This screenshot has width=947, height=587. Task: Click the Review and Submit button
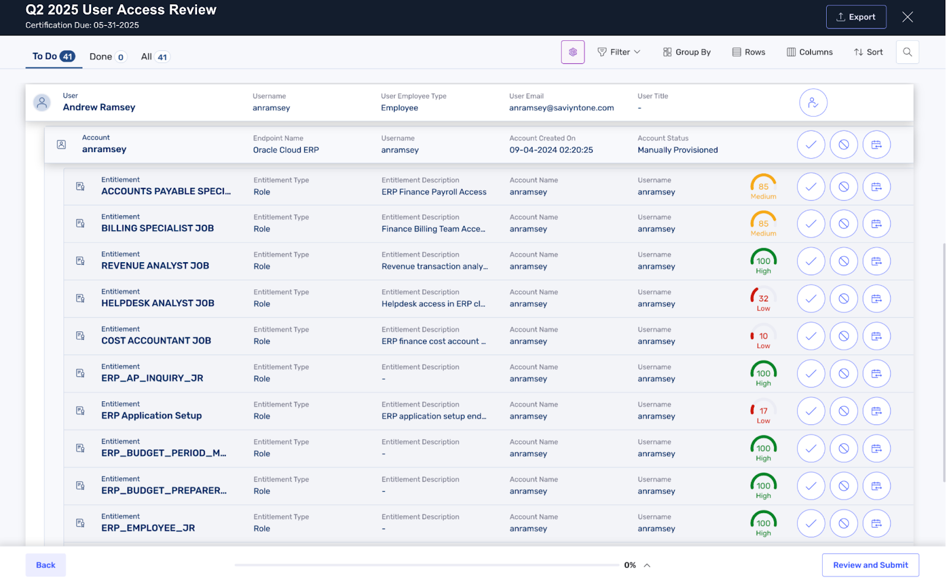870,565
